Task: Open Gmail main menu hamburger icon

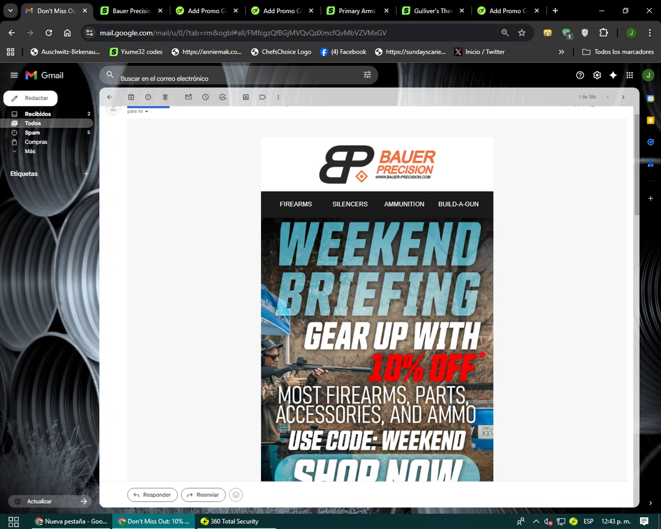Action: 14,75
